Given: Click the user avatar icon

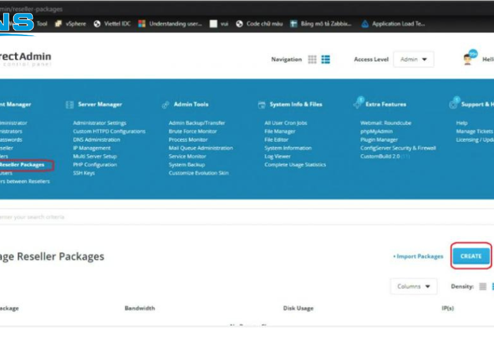Looking at the screenshot, I should 469,59.
